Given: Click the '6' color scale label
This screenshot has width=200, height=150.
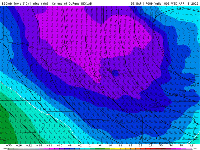Looking at the screenshot, I should tap(100, 145).
